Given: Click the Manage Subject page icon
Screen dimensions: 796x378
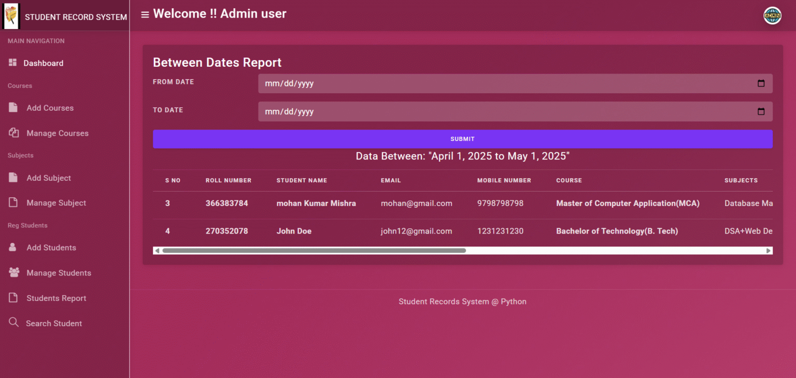Looking at the screenshot, I should 14,202.
